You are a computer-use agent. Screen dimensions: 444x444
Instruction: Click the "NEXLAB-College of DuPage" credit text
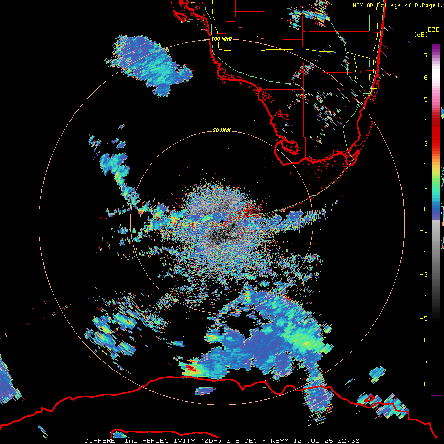[394, 5]
